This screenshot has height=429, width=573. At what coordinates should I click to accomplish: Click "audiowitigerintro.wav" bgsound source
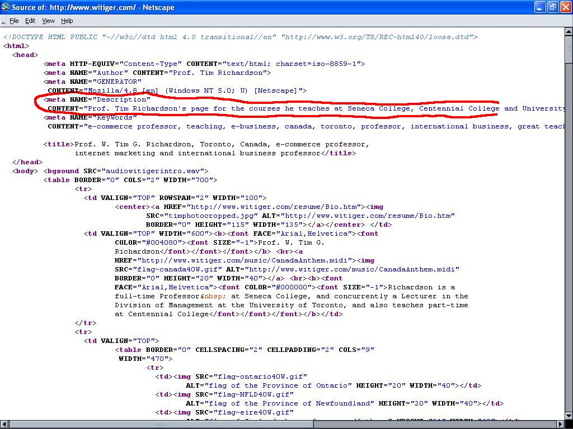[153, 171]
